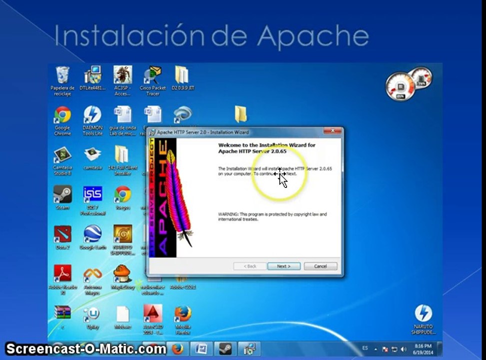Launch ISIS 7 Professional shortcut
This screenshot has height=360, width=486.
92,200
